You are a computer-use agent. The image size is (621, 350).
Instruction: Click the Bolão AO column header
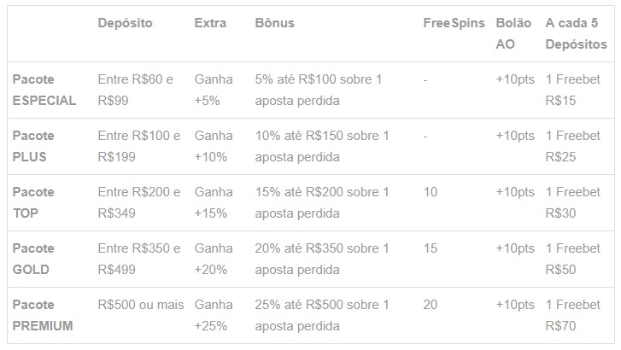(x=513, y=33)
